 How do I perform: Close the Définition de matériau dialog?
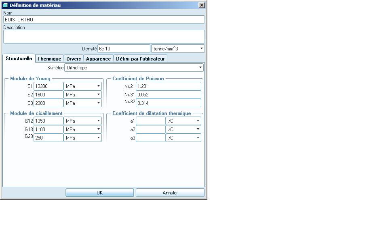[202, 5]
